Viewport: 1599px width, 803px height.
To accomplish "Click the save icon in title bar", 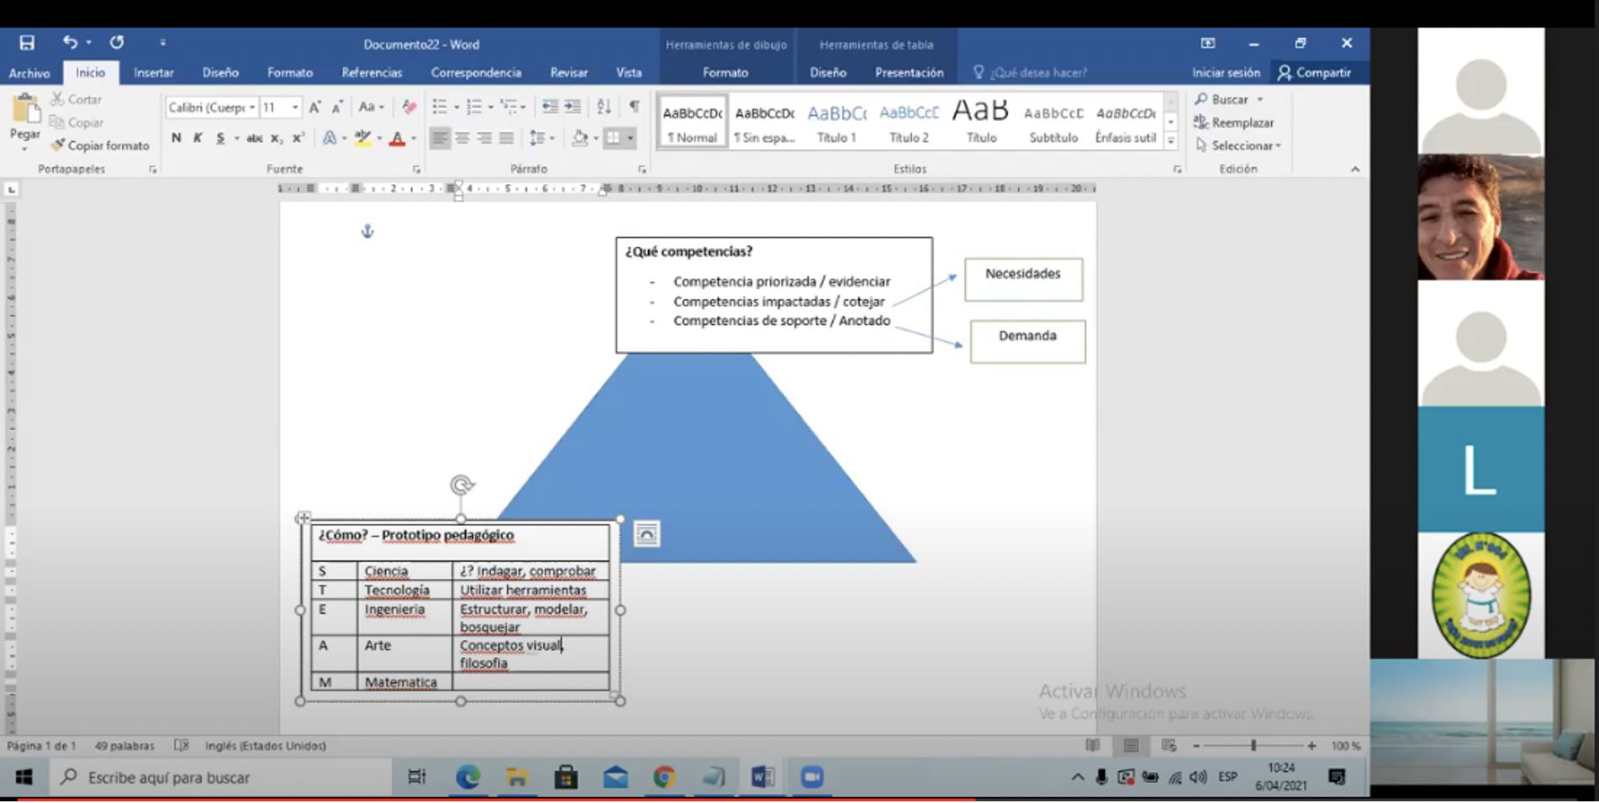I will point(27,43).
